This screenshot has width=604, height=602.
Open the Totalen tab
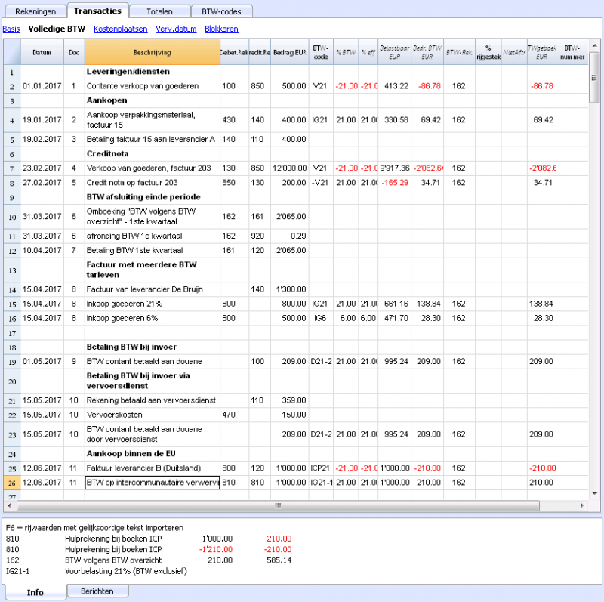click(159, 11)
